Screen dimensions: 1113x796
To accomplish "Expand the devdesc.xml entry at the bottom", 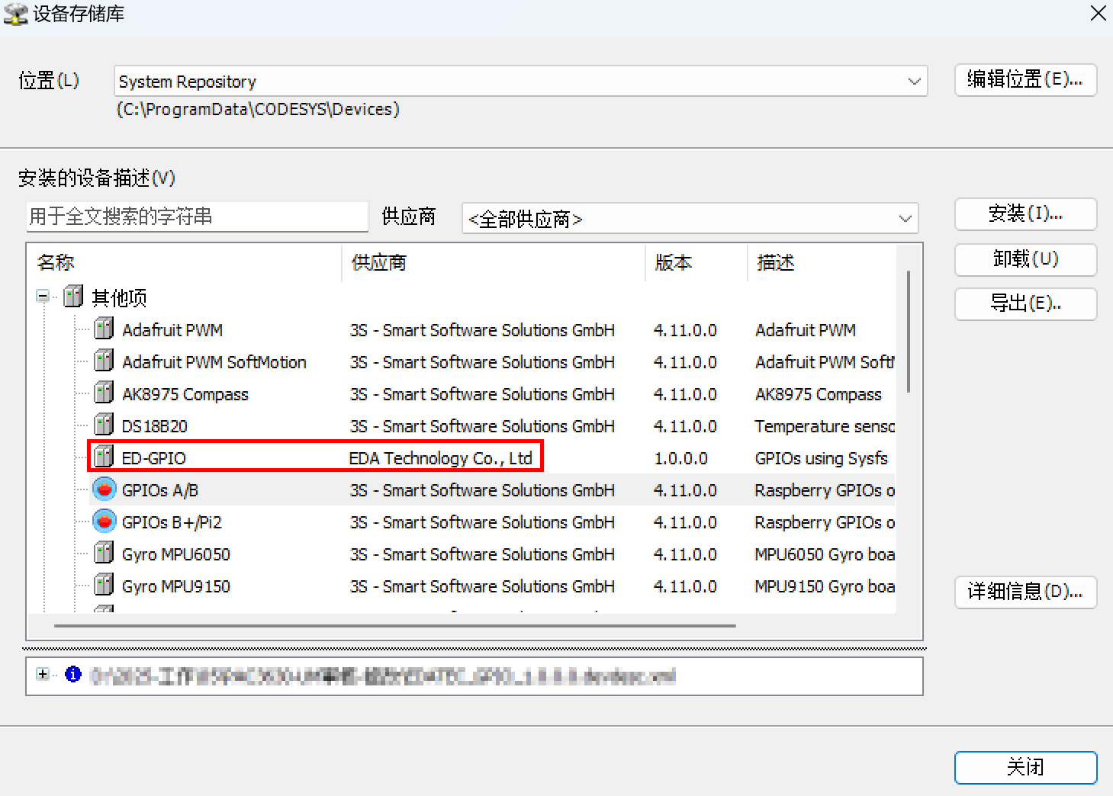I will 43,674.
